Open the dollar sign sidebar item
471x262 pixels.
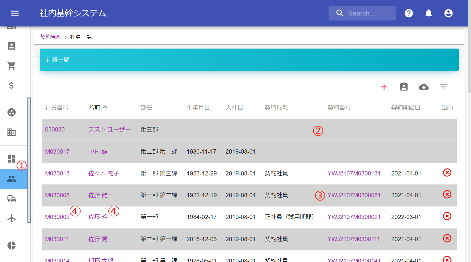(x=12, y=86)
